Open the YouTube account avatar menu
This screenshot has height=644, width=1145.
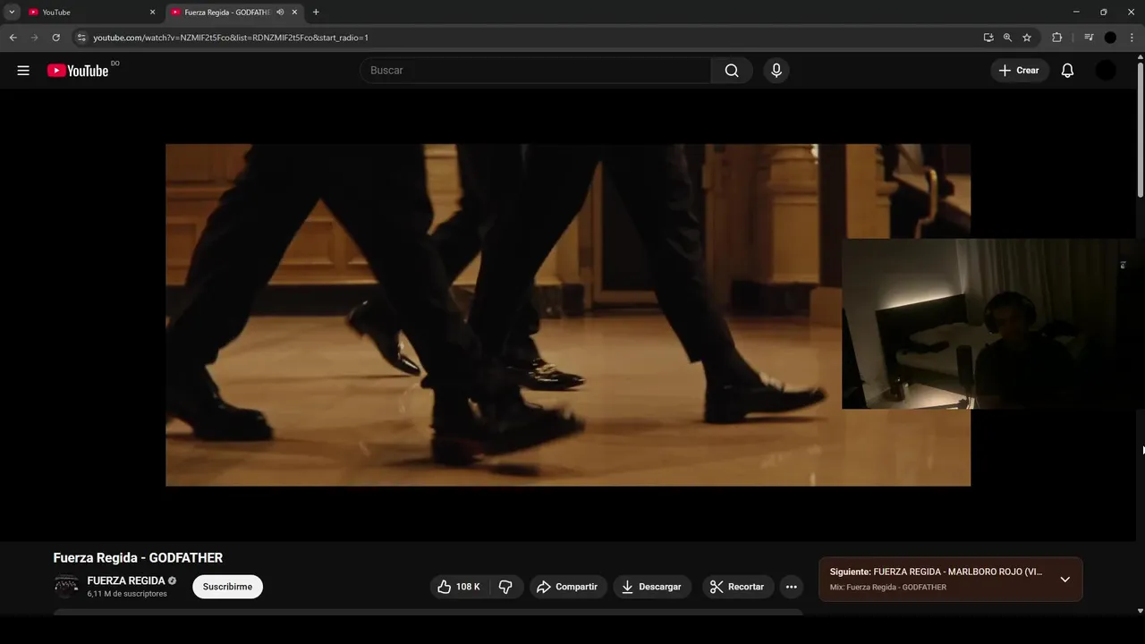[x=1106, y=71]
